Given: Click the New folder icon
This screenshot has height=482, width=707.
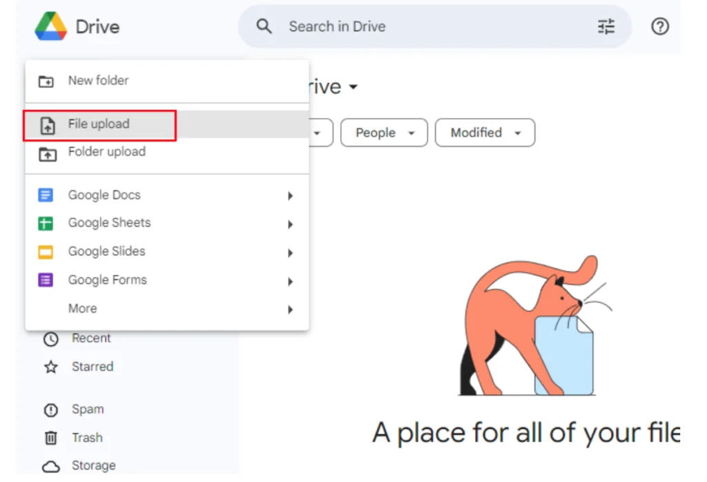Looking at the screenshot, I should click(46, 81).
